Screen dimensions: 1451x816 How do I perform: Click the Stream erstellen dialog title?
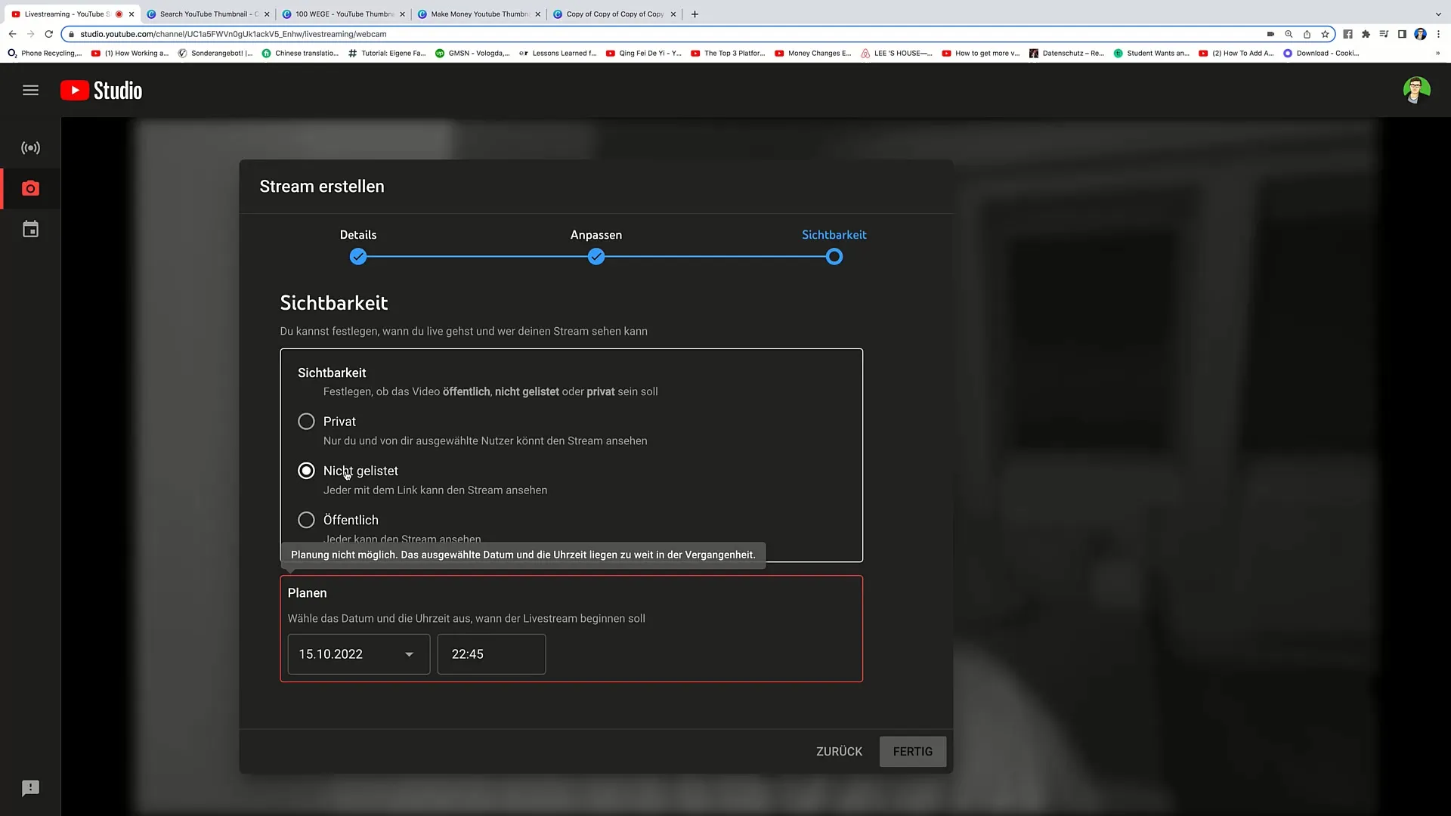(x=322, y=187)
